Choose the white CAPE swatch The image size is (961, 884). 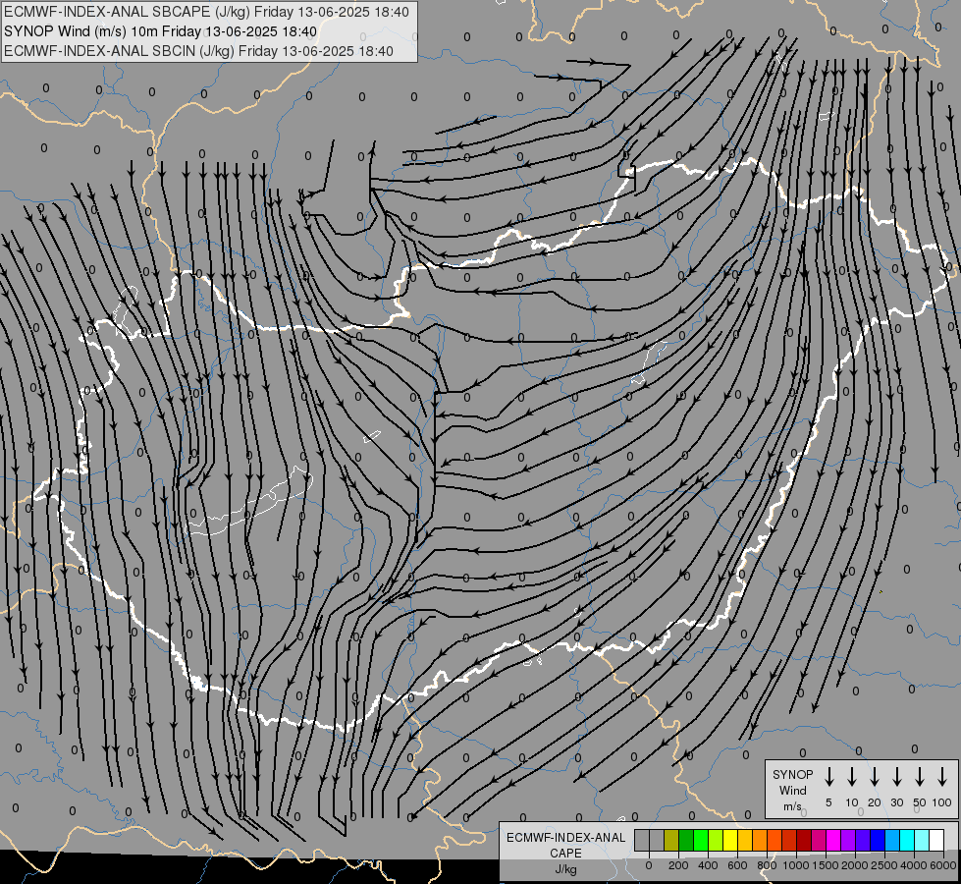click(937, 841)
